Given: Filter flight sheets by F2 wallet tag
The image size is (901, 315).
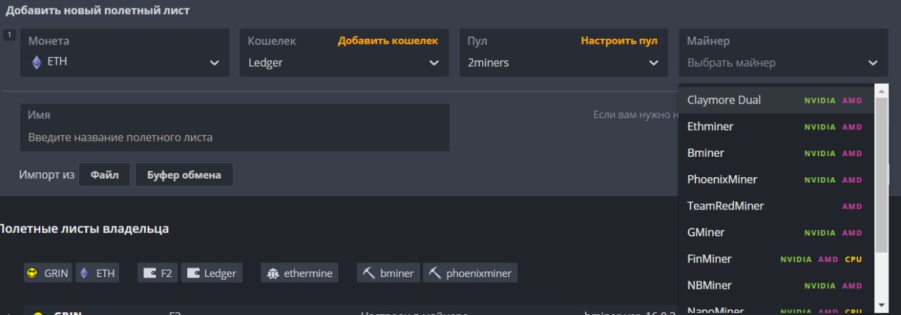Looking at the screenshot, I should click(158, 273).
